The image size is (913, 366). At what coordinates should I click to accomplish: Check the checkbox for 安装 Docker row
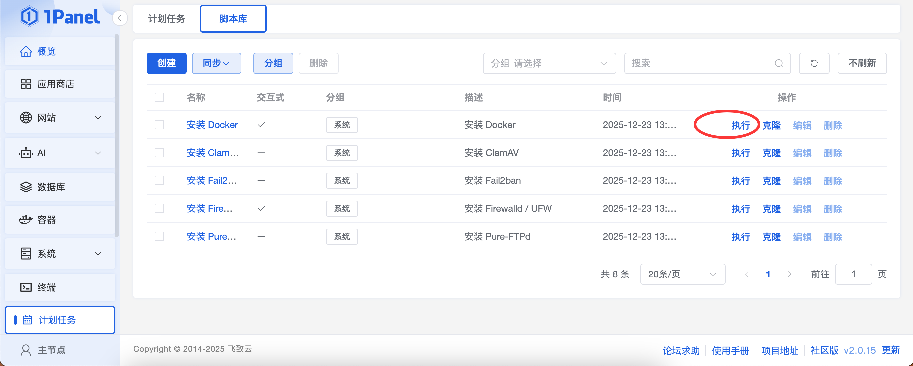159,124
